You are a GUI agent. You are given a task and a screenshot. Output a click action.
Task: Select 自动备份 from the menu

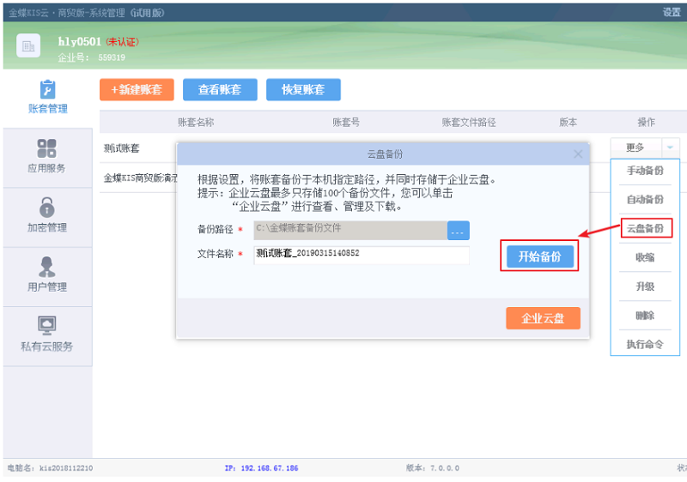click(644, 200)
